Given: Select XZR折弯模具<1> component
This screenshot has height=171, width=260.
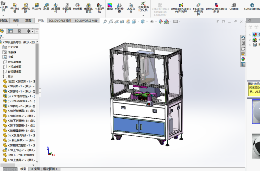Looking at the screenshot, I should pyautogui.click(x=19, y=111).
